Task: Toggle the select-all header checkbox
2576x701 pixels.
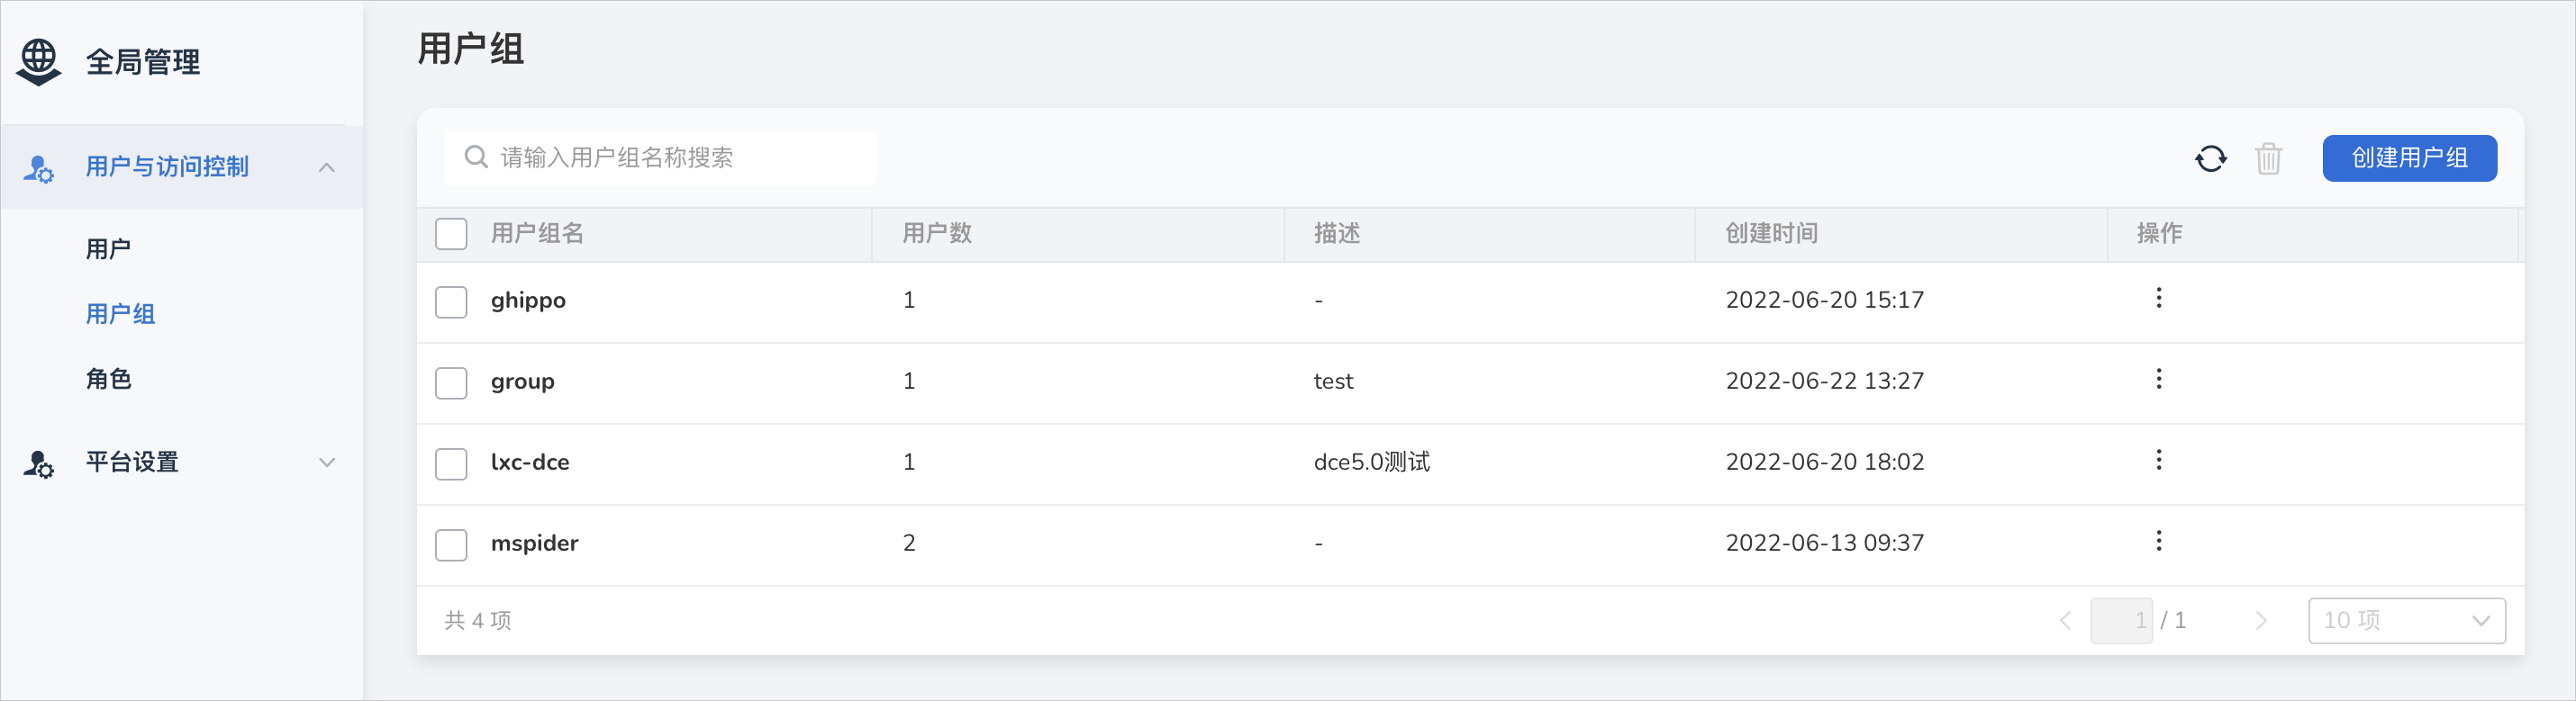Action: (451, 234)
